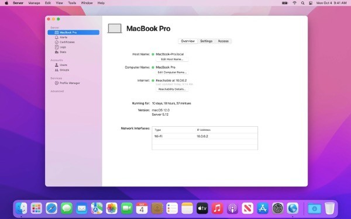The height and width of the screenshot is (219, 351).
Task: Open the Server menu
Action: [18, 3]
